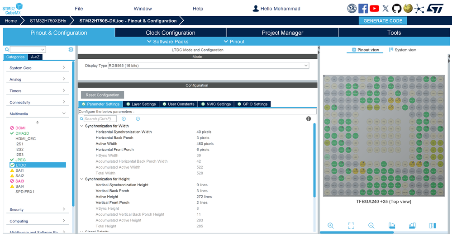
Task: Zoom out of the pinout view
Action: (371, 226)
